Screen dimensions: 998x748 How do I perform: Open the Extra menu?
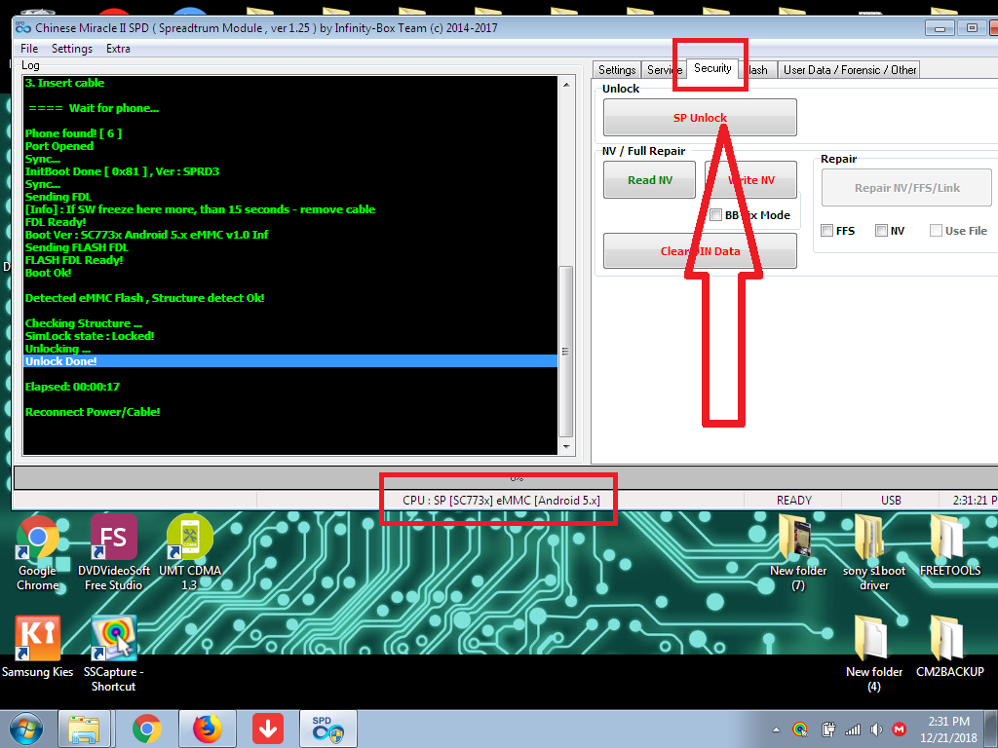point(118,49)
